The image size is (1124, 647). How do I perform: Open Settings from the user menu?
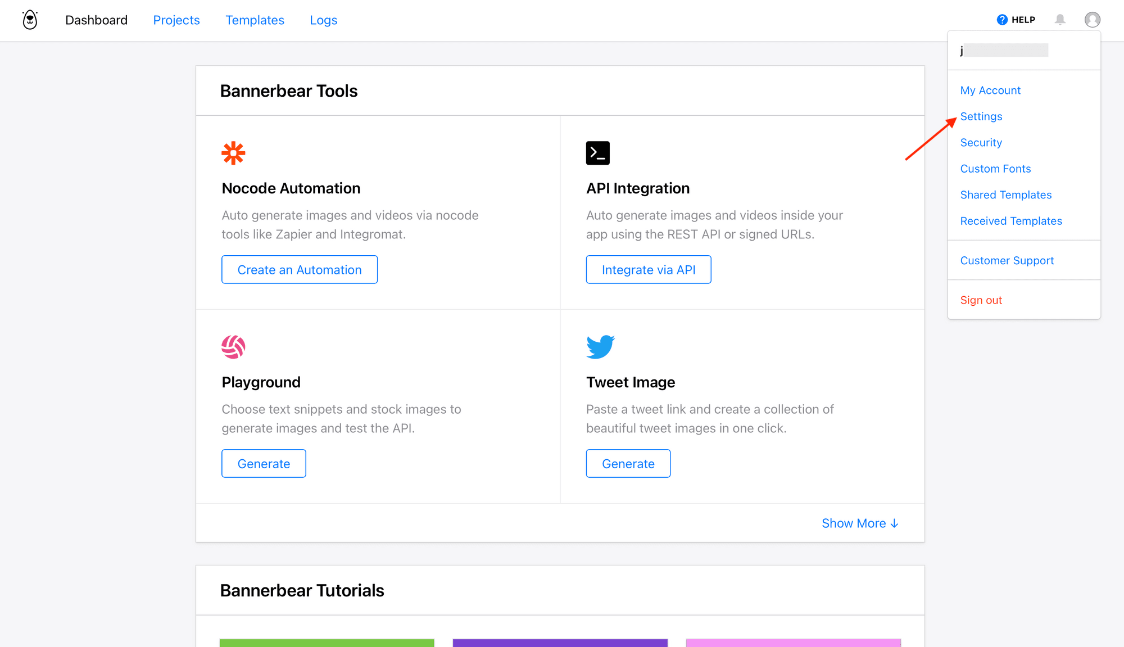[x=981, y=116]
